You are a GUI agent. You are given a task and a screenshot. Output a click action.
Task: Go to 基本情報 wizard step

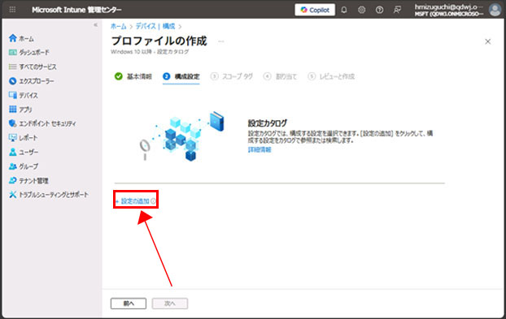(133, 76)
